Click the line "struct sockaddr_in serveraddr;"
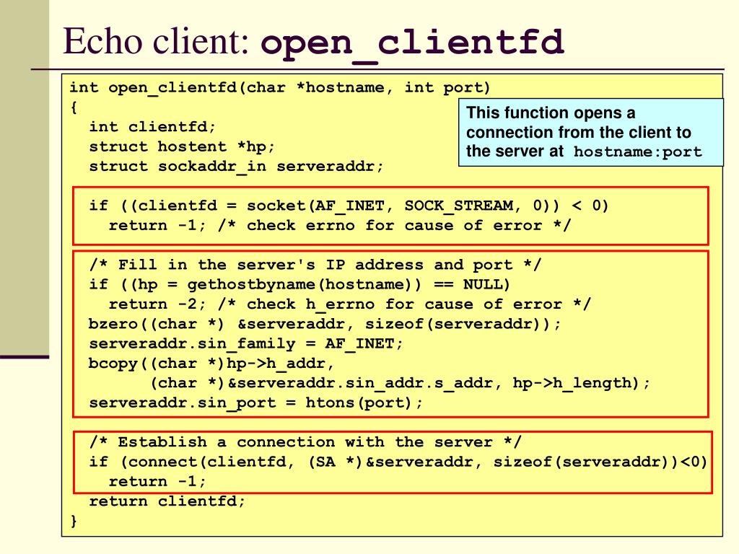 point(236,167)
